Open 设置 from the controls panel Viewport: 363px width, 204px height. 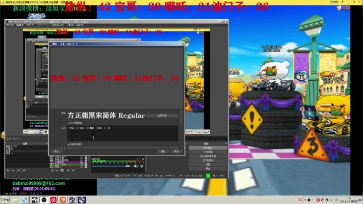tap(208, 164)
